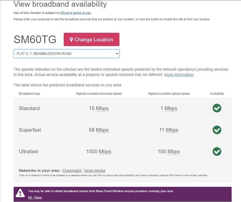This screenshot has height=202, width=241.
Task: Click Mbps next to Superfast 11 upload speed
Action: coord(172,130)
